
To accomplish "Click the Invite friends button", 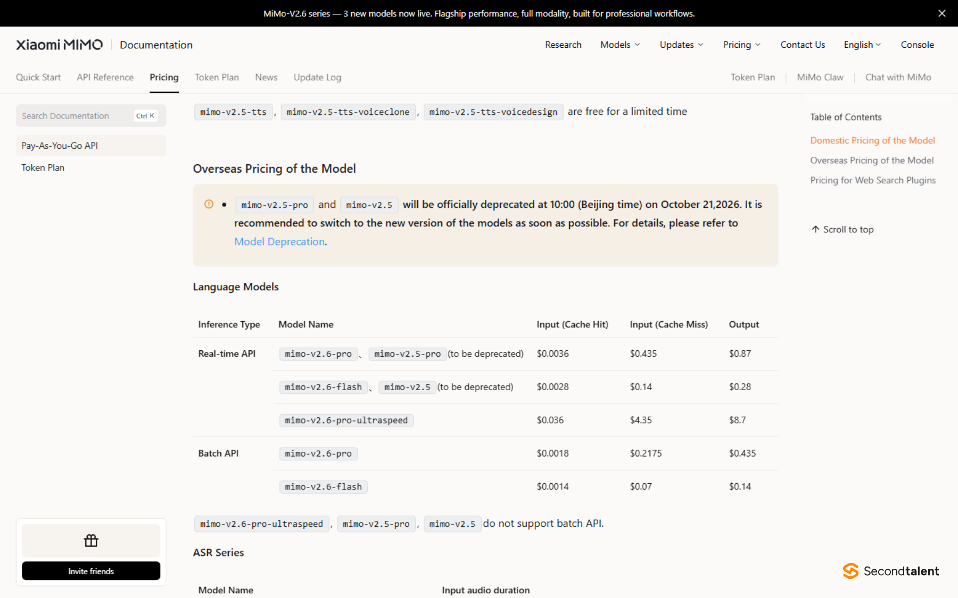I will 91,571.
